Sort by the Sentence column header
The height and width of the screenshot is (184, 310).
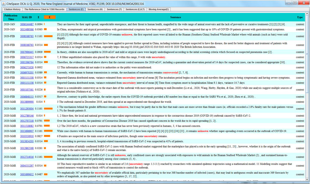(x=176, y=17)
